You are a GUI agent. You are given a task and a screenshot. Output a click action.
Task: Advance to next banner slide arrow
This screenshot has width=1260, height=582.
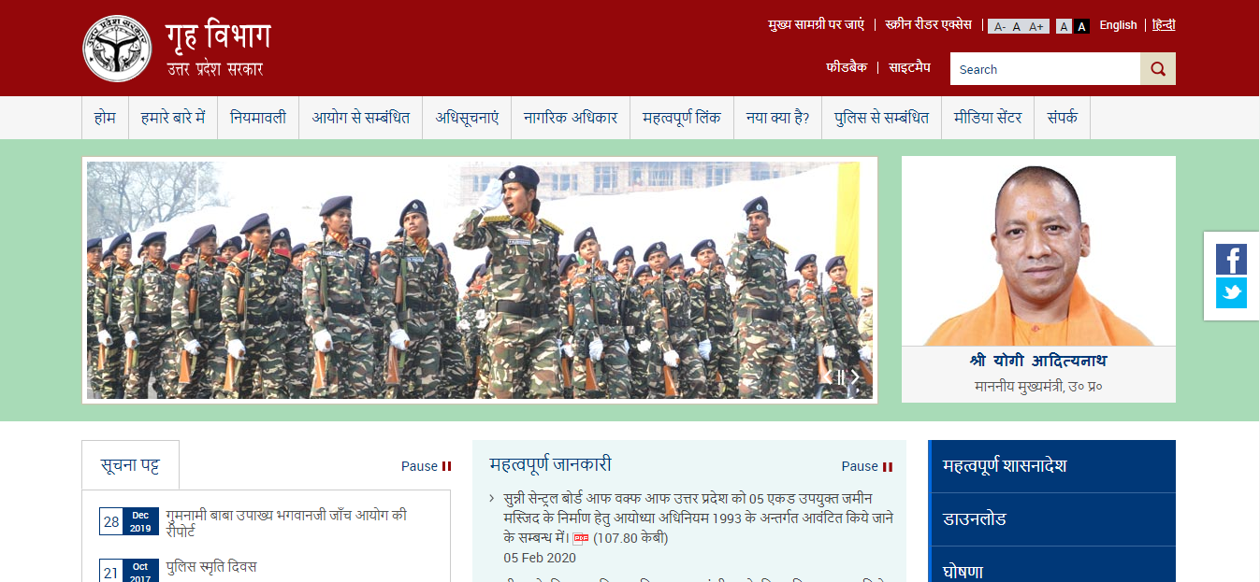coord(855,377)
